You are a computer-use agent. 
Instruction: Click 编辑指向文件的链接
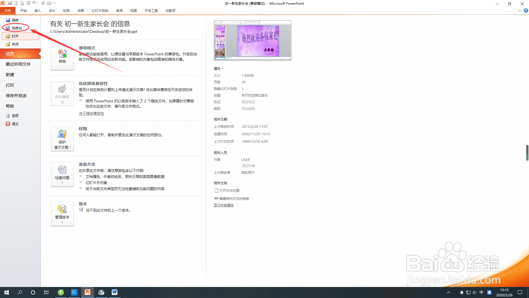pyautogui.click(x=231, y=198)
